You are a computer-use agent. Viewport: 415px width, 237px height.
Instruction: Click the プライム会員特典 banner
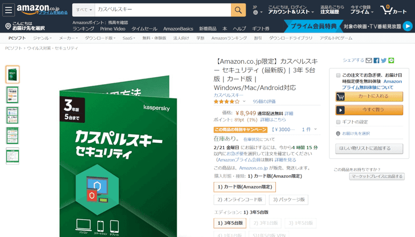click(314, 26)
